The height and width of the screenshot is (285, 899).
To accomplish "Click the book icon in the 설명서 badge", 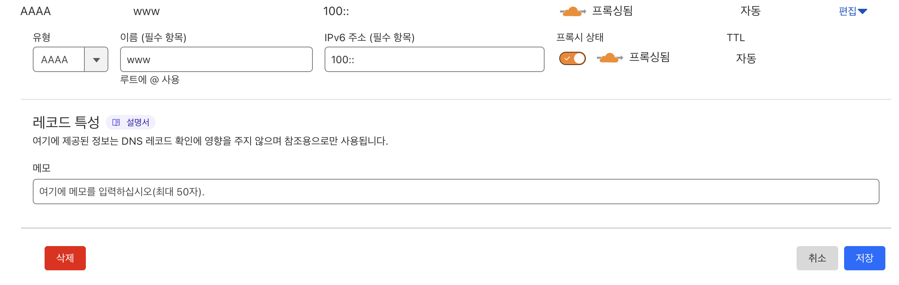I will 116,122.
